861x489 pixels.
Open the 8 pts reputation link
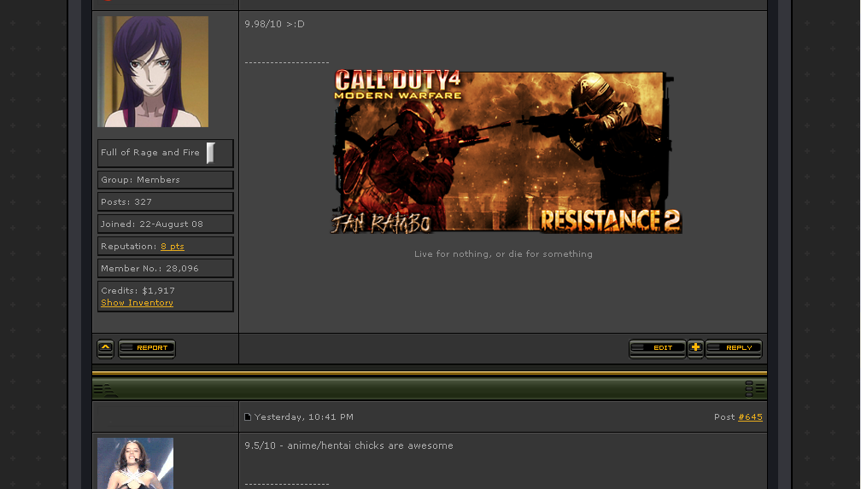(x=173, y=247)
